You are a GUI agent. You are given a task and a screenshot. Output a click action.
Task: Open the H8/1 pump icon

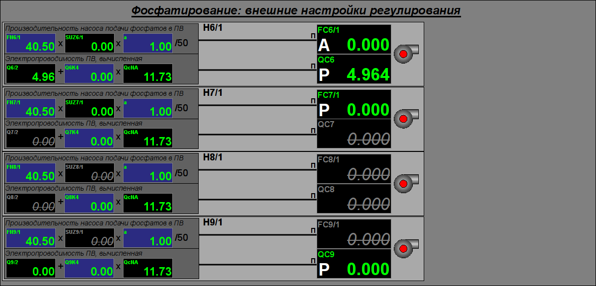[405, 183]
